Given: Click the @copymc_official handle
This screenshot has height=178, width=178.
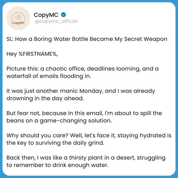Looking at the screenshot, I should (56, 21).
